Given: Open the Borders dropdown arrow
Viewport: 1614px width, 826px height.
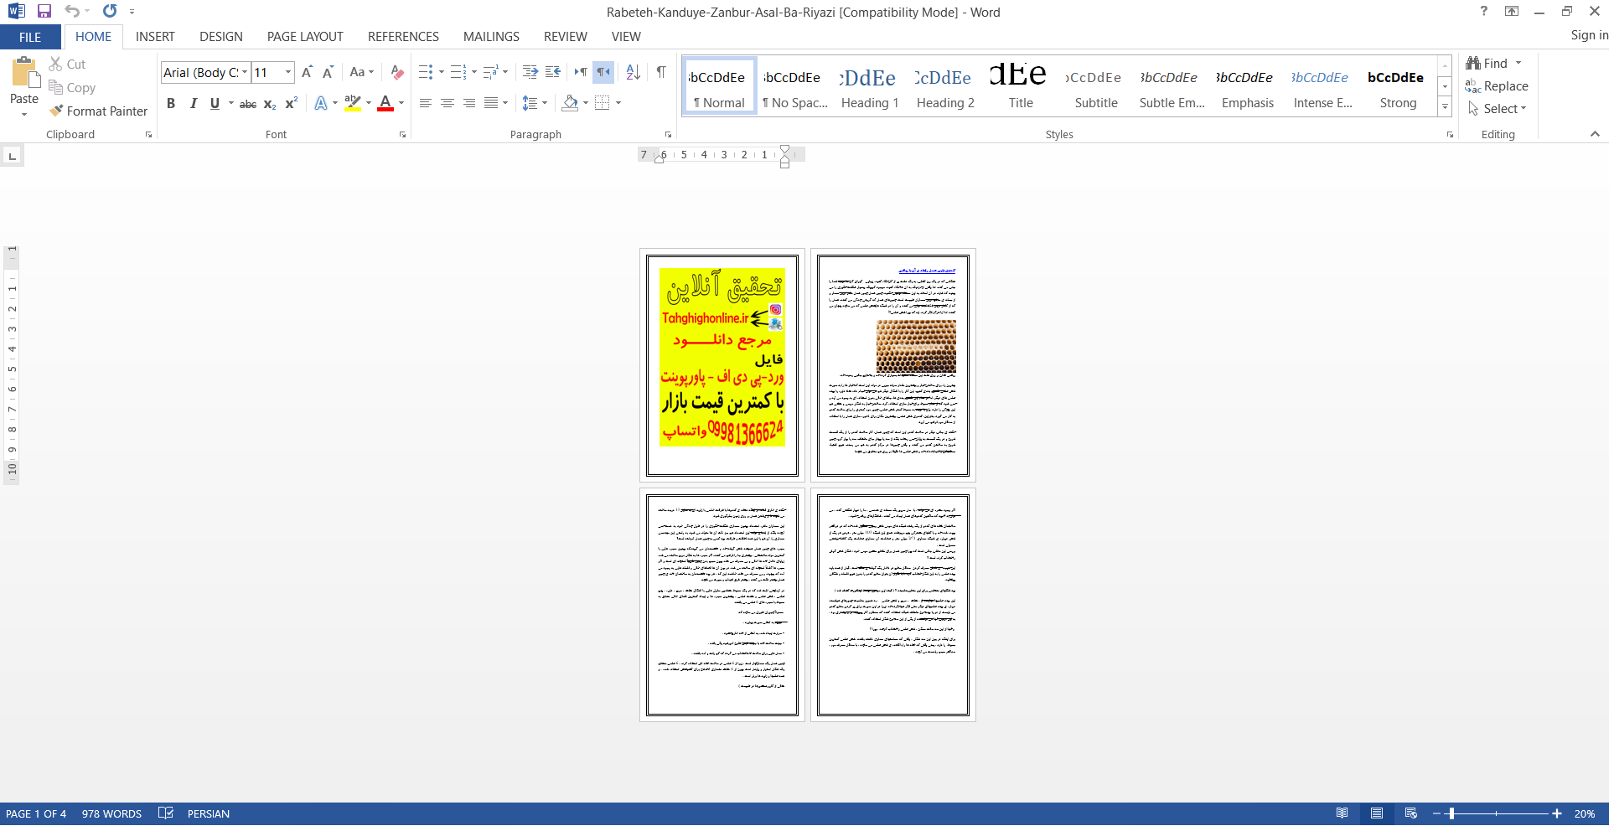Looking at the screenshot, I should tap(618, 103).
